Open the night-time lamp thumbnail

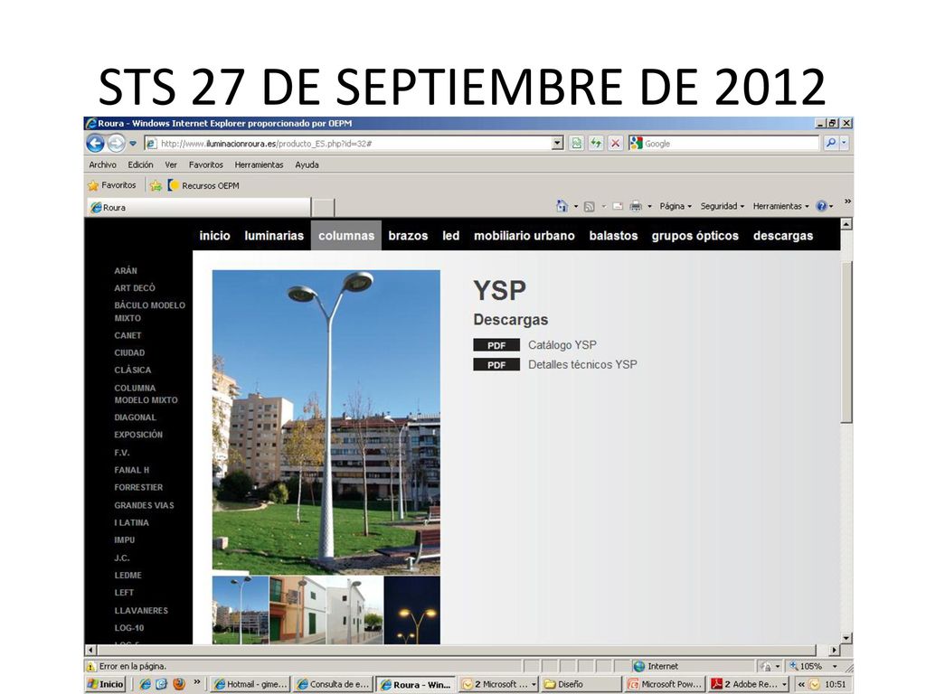click(x=412, y=610)
